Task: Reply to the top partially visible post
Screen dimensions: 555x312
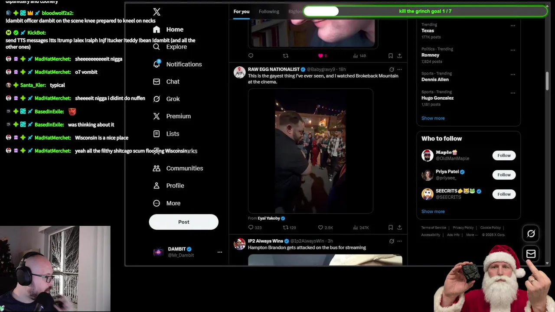Action: pyautogui.click(x=251, y=55)
